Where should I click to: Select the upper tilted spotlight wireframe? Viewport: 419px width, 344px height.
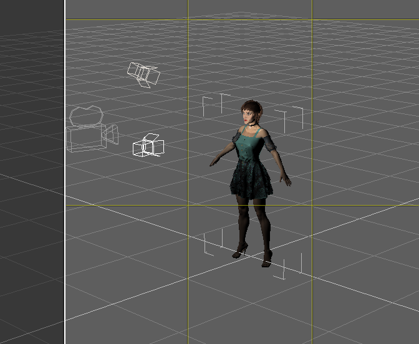pyautogui.click(x=143, y=75)
